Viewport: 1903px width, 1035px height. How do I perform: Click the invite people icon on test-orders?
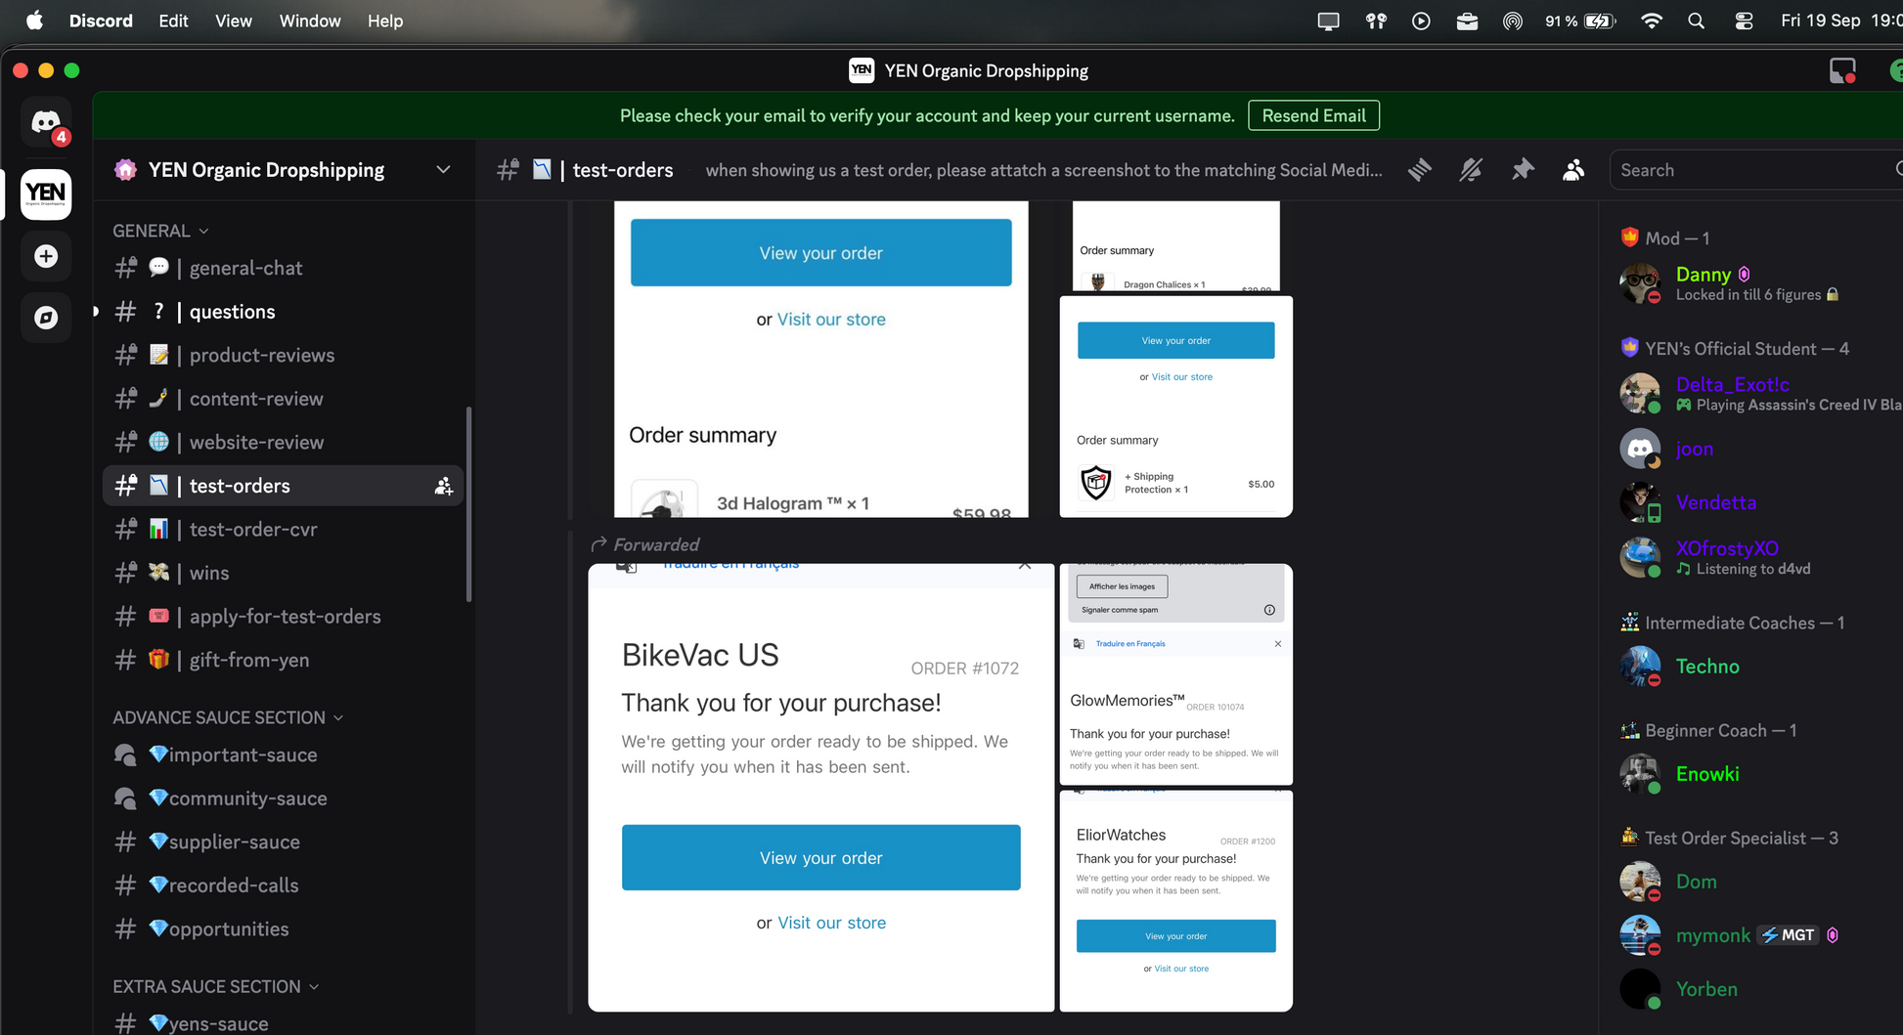click(443, 486)
